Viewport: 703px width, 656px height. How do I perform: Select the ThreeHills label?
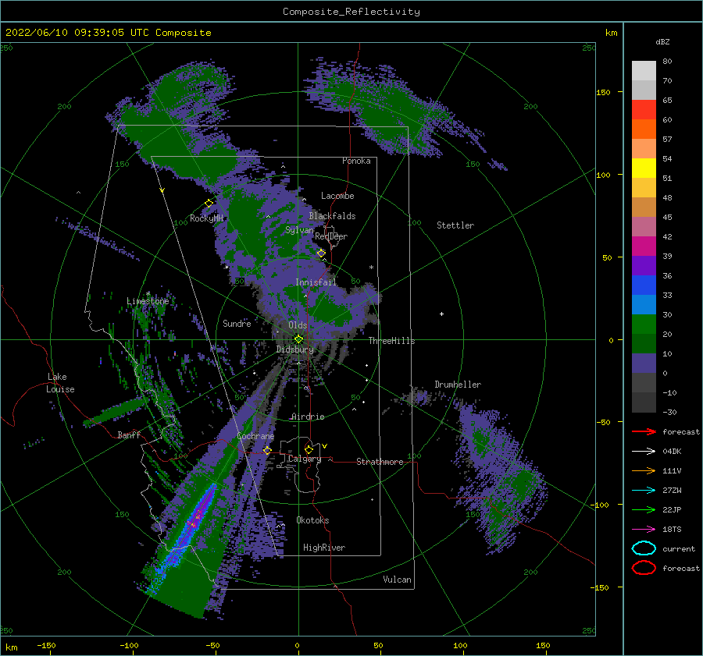[x=391, y=341]
